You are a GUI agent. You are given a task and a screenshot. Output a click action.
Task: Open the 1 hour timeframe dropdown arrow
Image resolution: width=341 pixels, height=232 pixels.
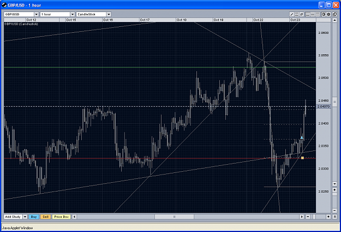73,14
